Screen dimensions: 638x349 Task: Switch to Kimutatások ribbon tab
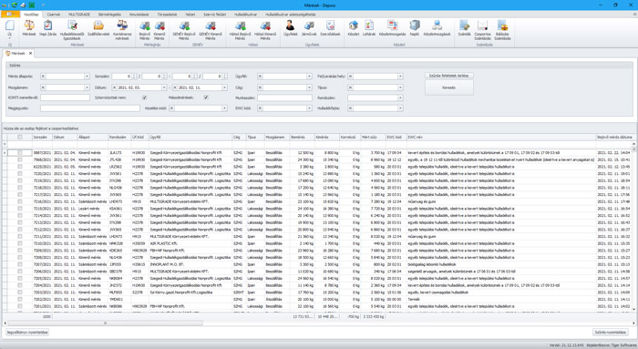pyautogui.click(x=139, y=15)
